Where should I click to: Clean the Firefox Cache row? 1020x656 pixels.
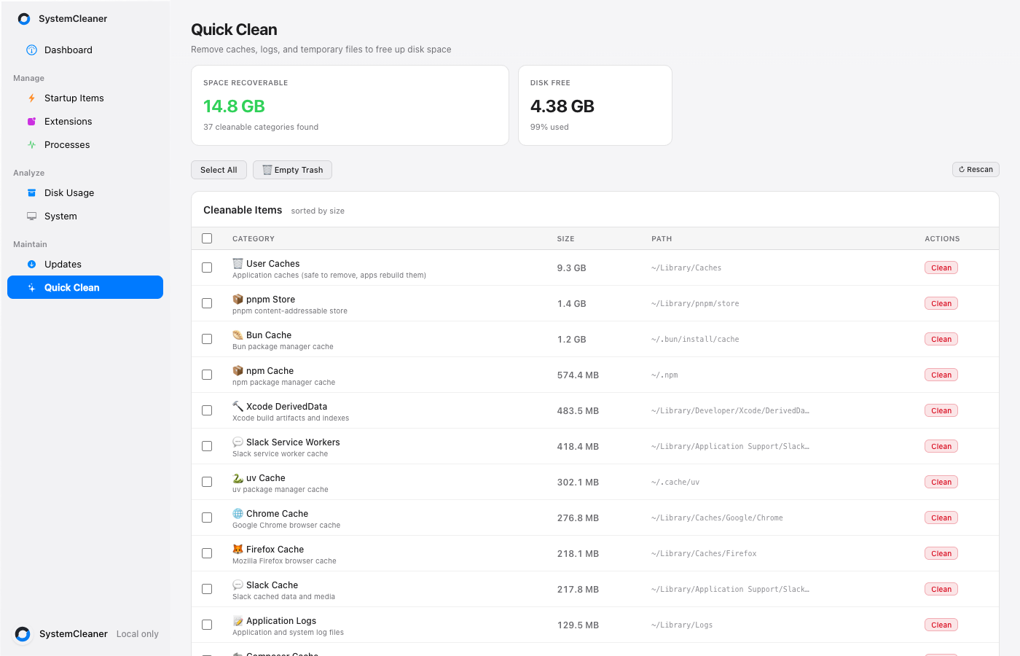tap(941, 553)
